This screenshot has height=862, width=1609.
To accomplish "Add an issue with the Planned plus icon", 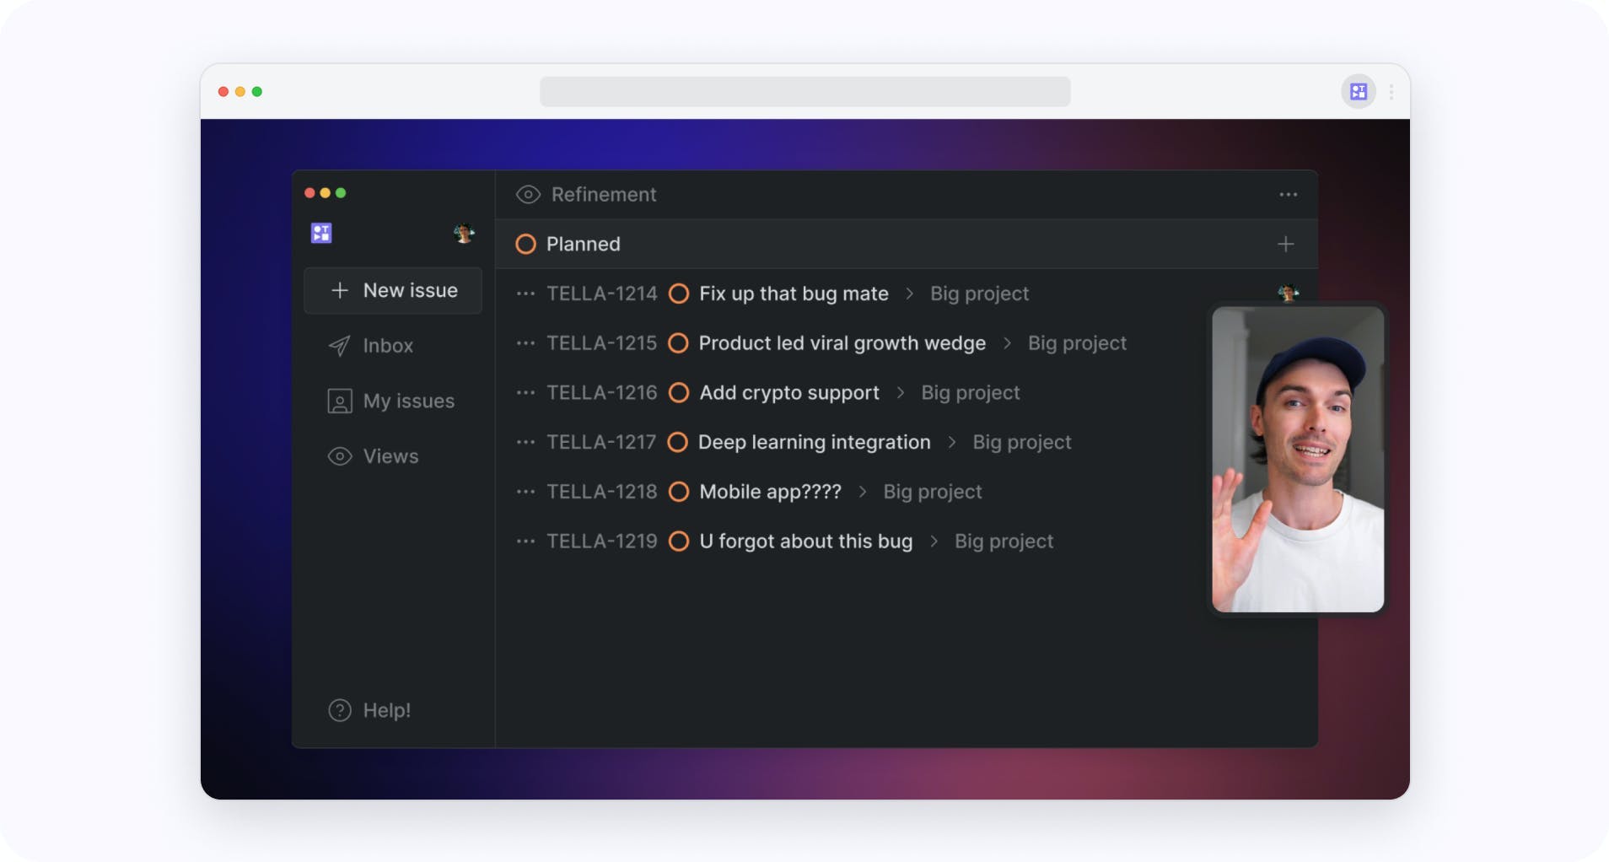I will 1285,245.
